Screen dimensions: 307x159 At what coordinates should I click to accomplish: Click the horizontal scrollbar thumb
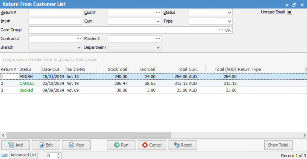coord(88,135)
